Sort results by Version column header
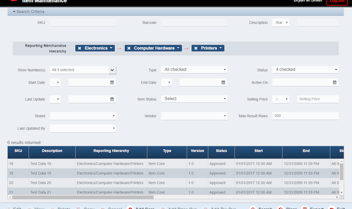This screenshot has height=209, width=352. tap(197, 152)
